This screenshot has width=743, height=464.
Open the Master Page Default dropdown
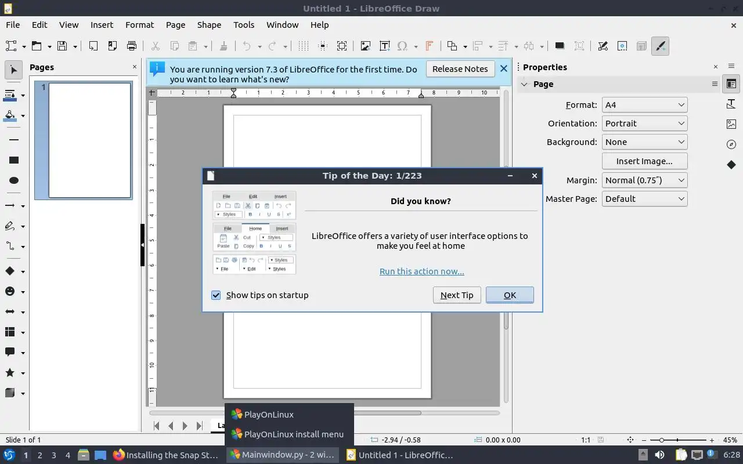pyautogui.click(x=644, y=199)
